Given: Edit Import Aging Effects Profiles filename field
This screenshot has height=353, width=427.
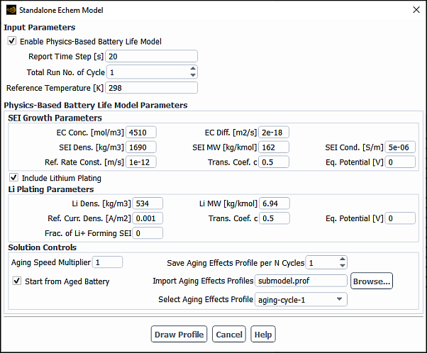Looking at the screenshot, I should [301, 281].
